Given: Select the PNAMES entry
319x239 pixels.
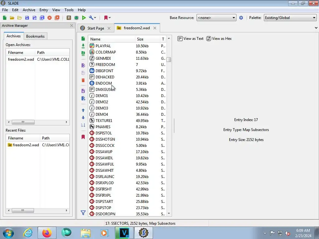Looking at the screenshot, I should click(127, 127).
